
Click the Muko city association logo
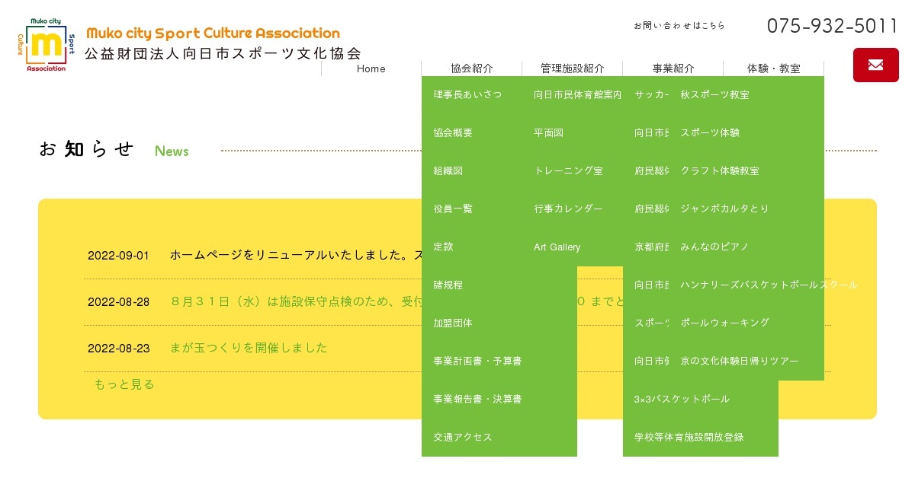(47, 45)
